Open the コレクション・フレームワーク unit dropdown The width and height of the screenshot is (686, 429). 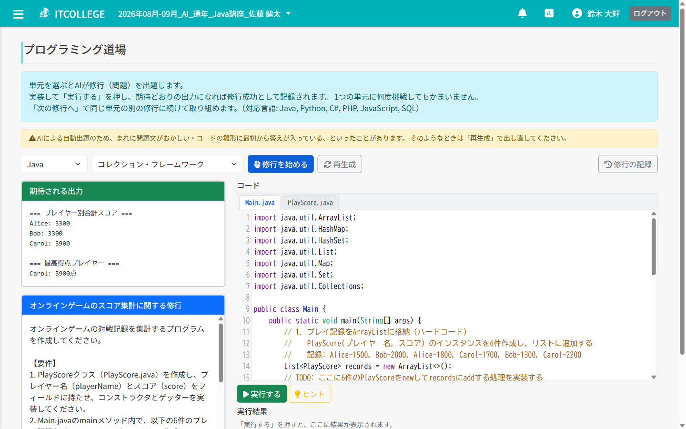coord(168,164)
